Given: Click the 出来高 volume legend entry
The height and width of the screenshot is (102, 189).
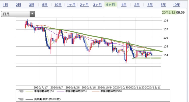Looking at the screenshot, I should tap(47, 99).
